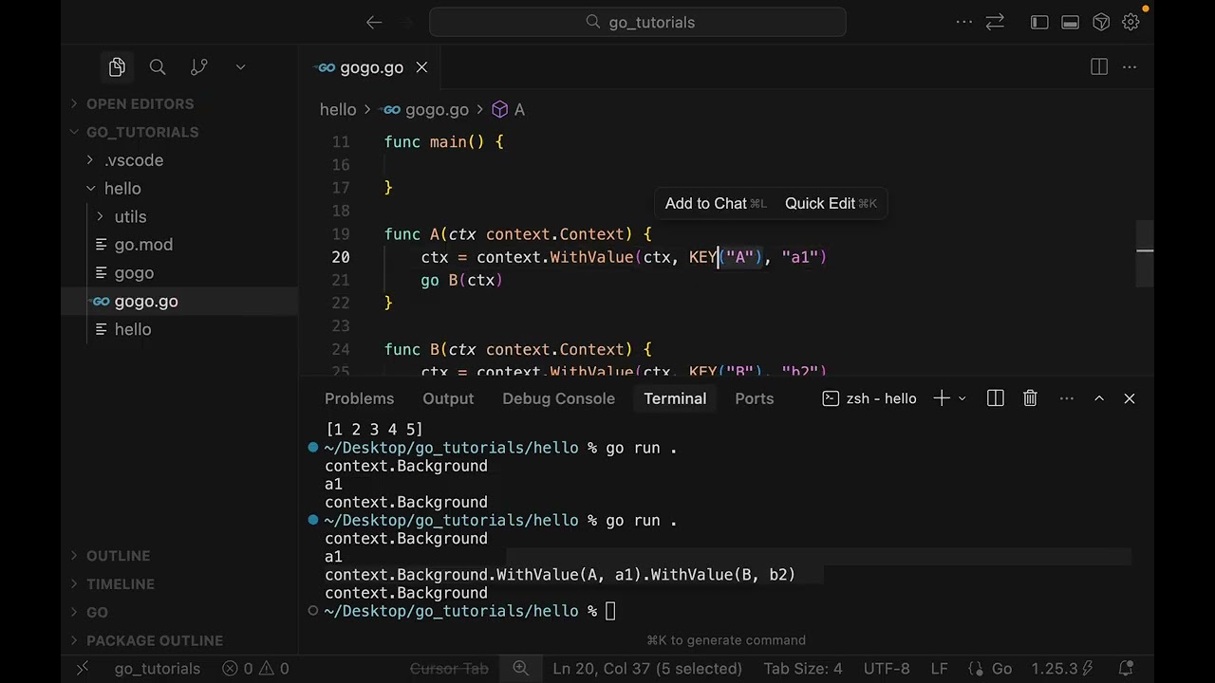Go back using the navigation arrow

pyautogui.click(x=374, y=22)
